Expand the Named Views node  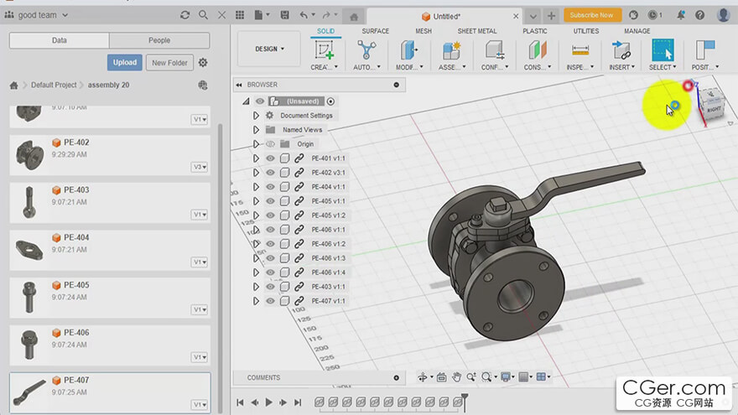coord(256,129)
